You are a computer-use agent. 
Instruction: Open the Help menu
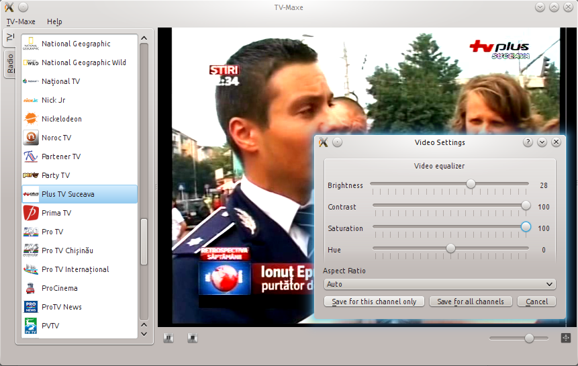(x=54, y=21)
